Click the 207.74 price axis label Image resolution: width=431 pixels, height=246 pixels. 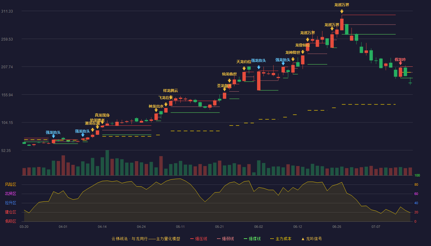(7, 67)
